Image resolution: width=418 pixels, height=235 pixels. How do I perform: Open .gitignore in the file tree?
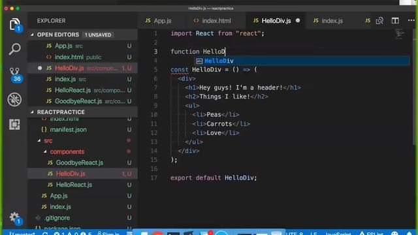pos(83,217)
